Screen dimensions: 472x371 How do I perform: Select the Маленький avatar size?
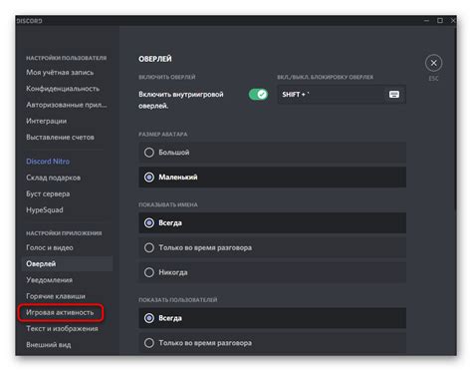tap(272, 178)
